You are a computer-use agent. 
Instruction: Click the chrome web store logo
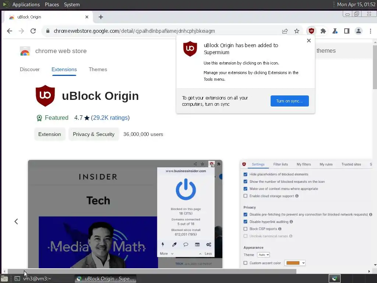click(25, 51)
